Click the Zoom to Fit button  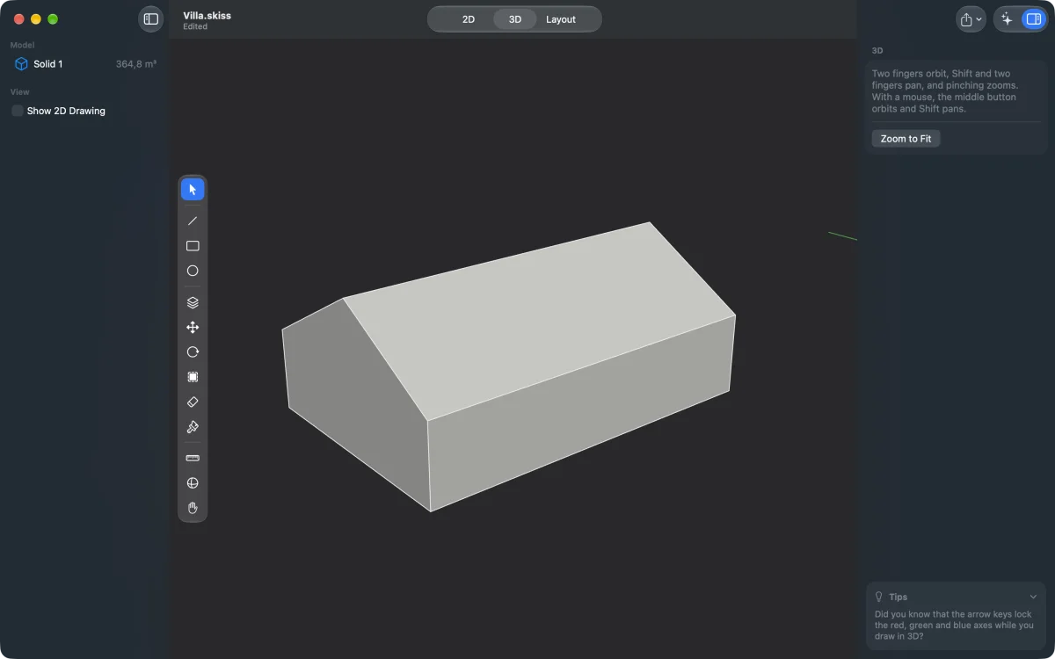coord(906,139)
